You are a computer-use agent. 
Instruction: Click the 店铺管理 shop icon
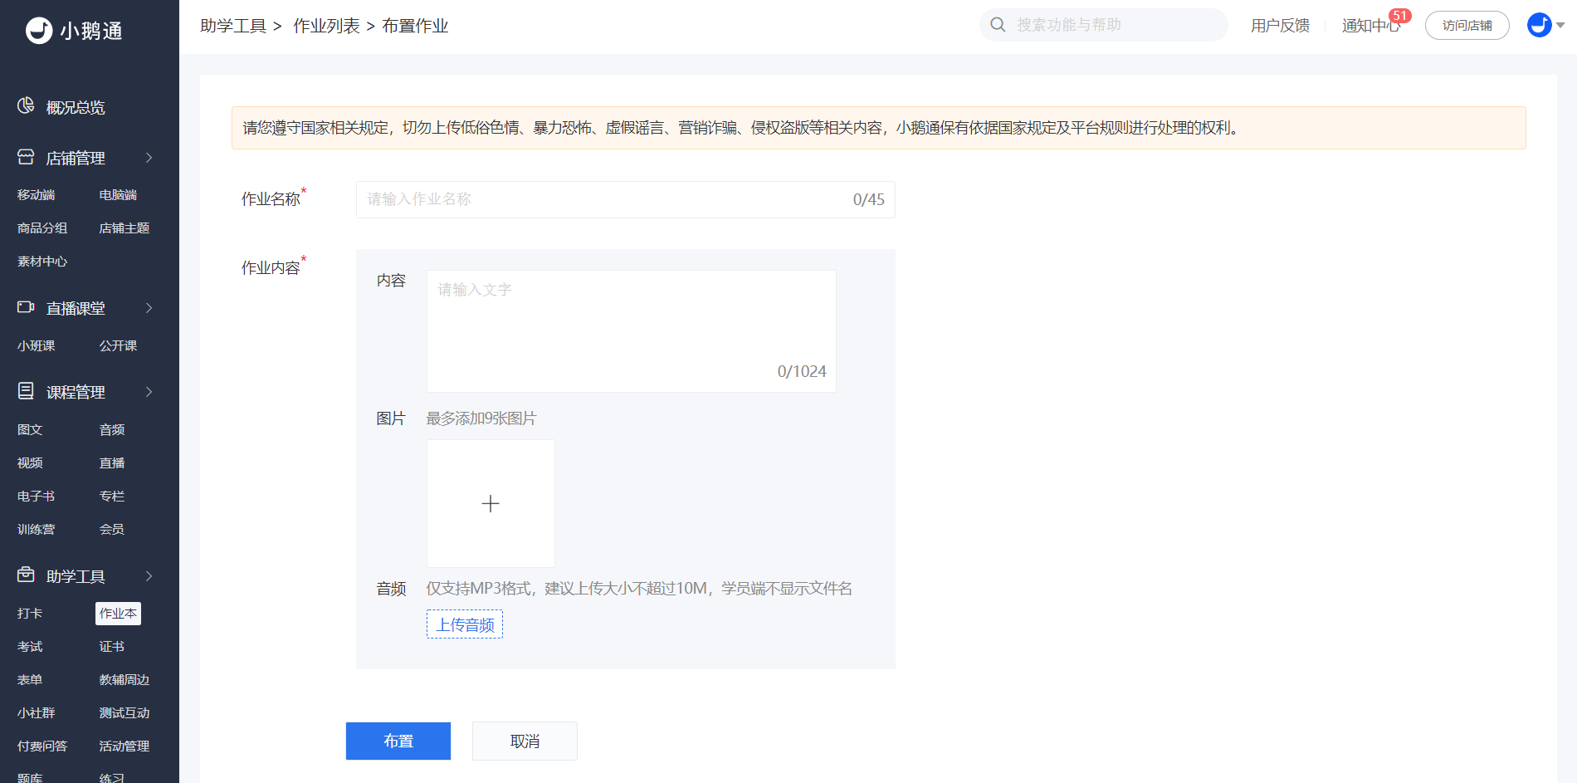(26, 157)
